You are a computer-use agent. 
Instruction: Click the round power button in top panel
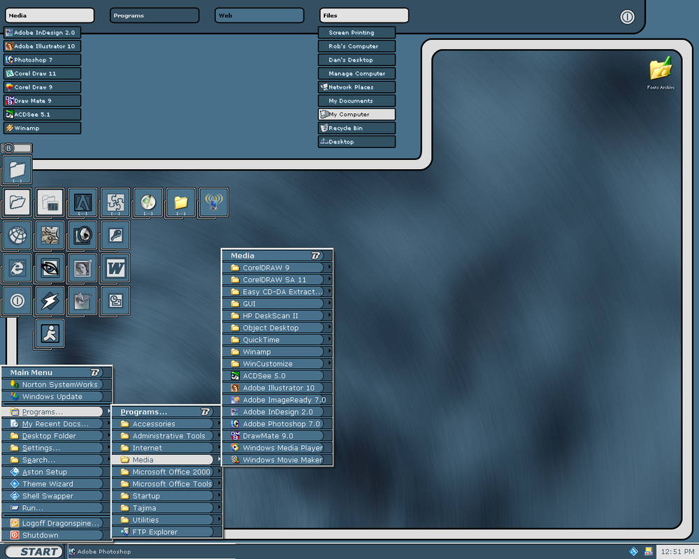coord(627,17)
